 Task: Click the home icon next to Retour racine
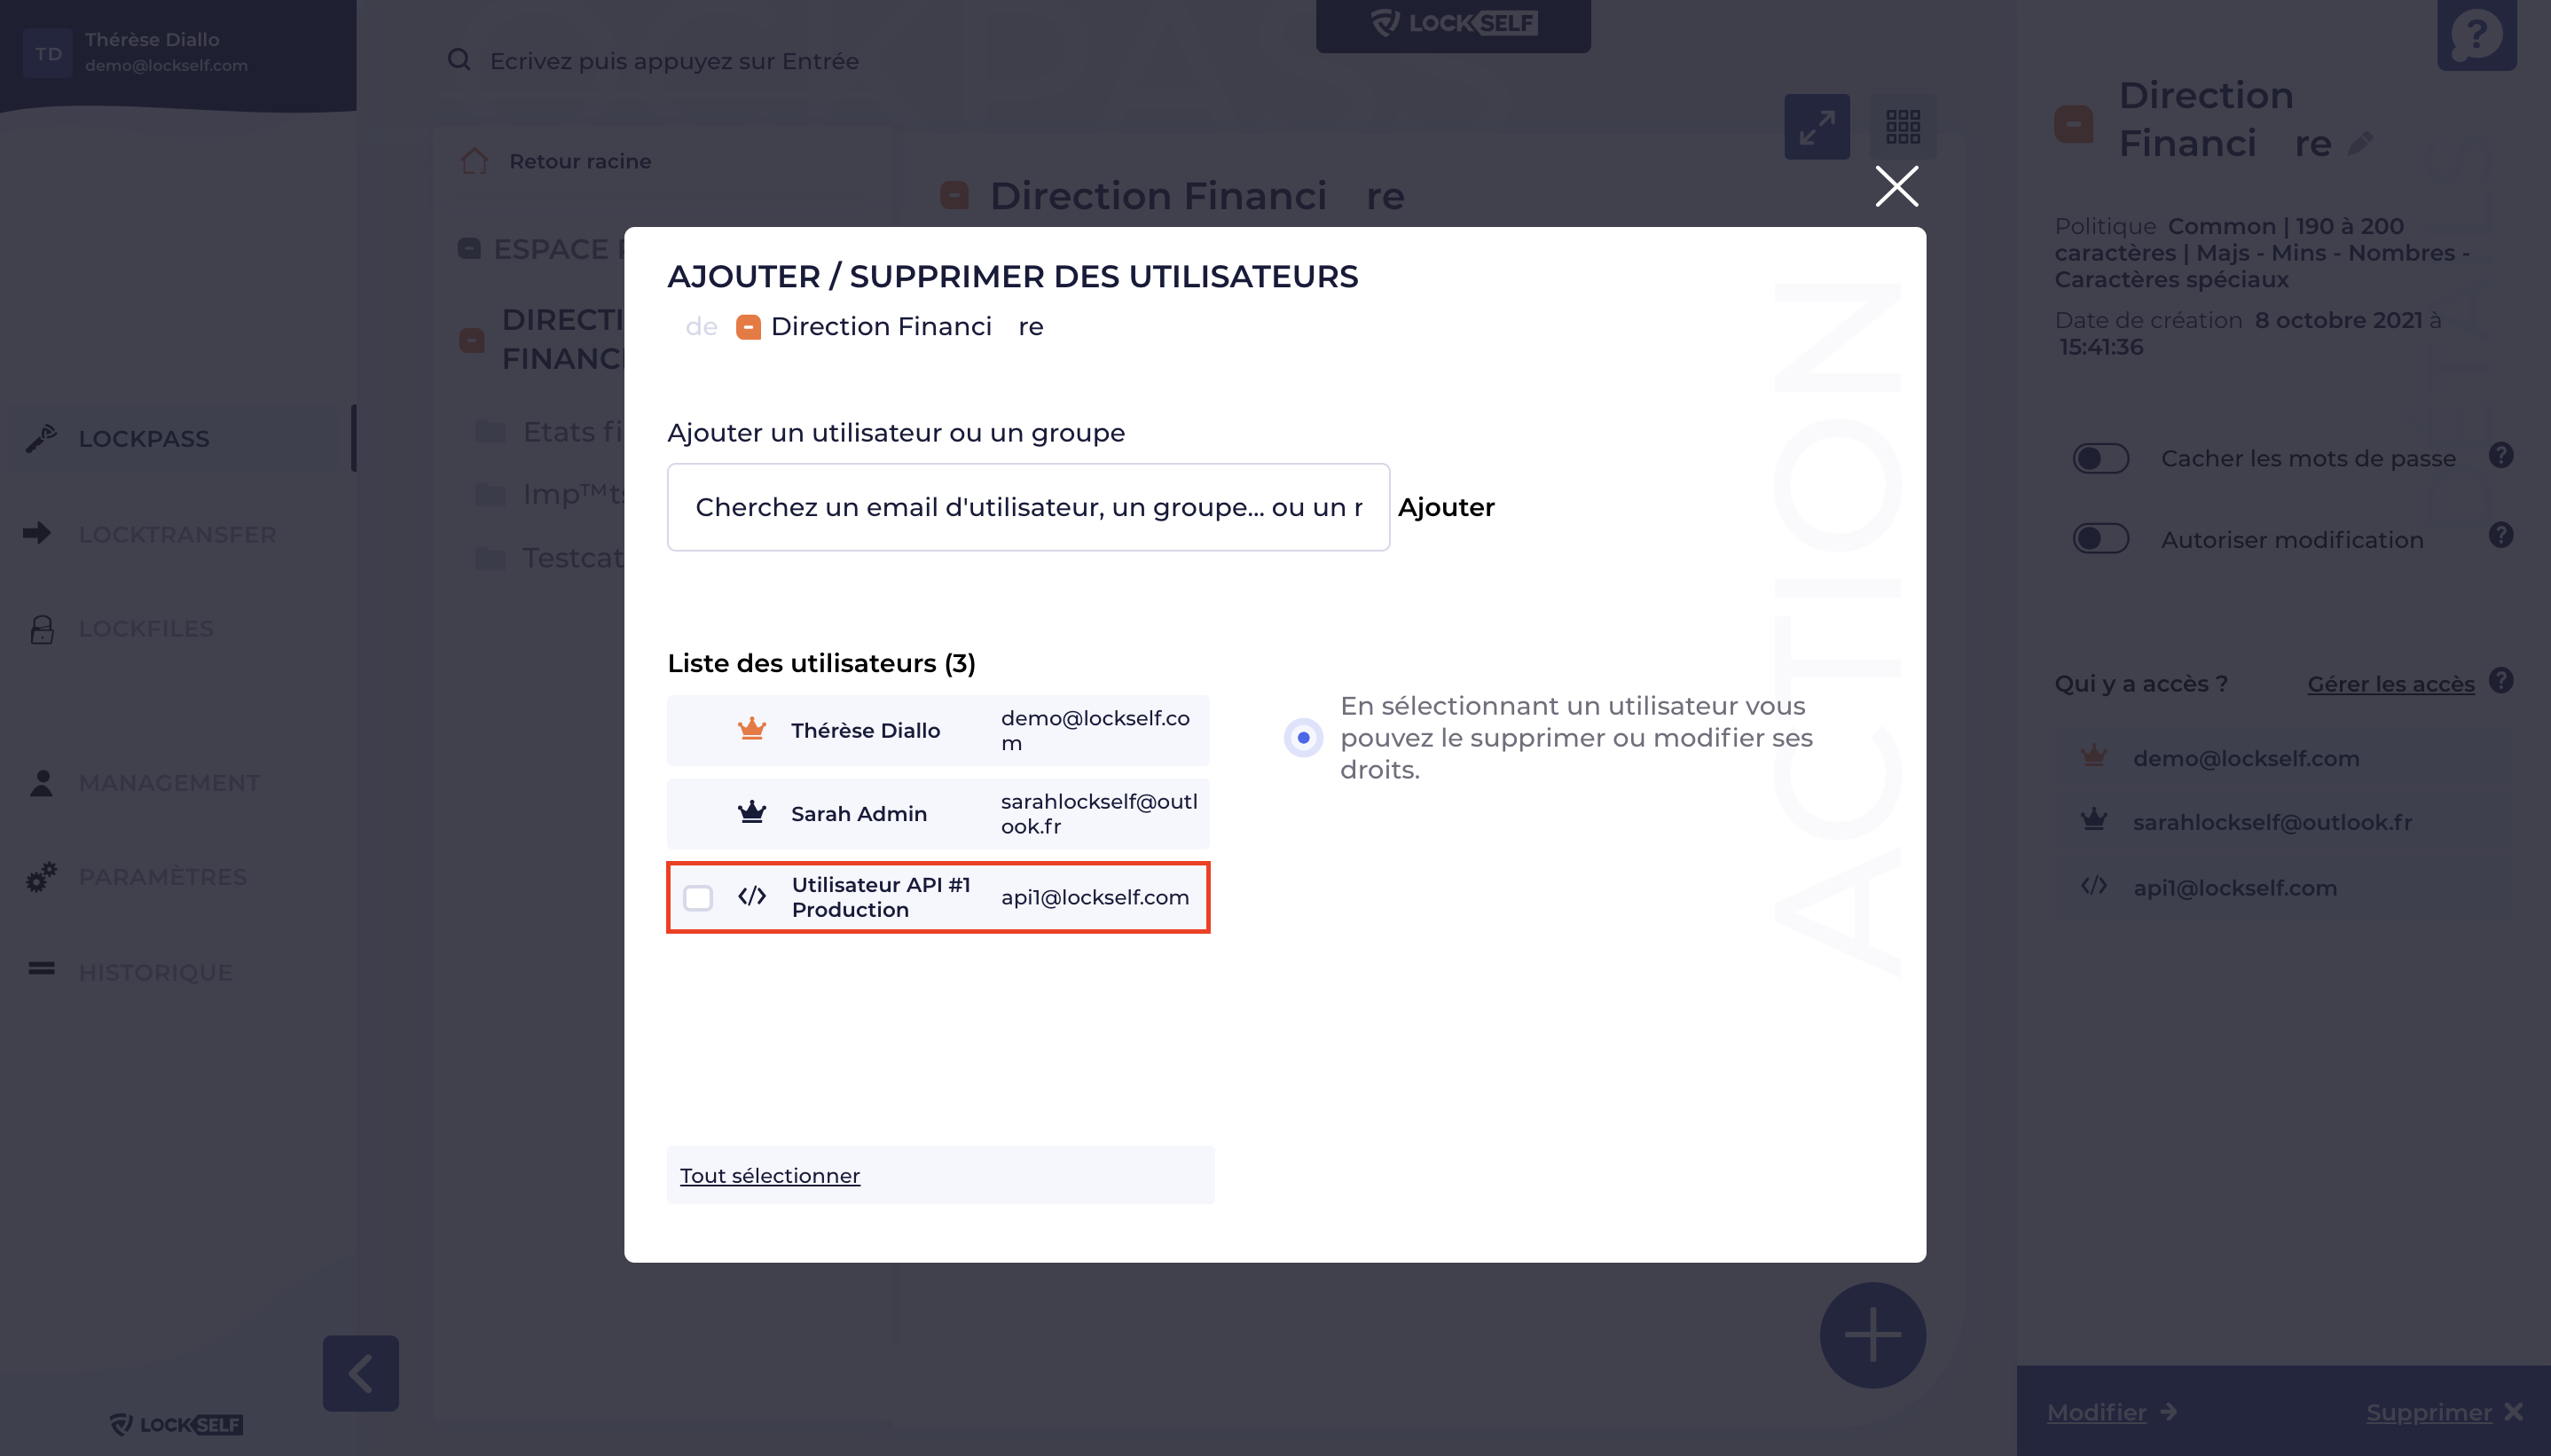coord(475,161)
